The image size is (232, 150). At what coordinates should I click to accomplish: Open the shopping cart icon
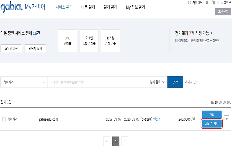click(214, 3)
